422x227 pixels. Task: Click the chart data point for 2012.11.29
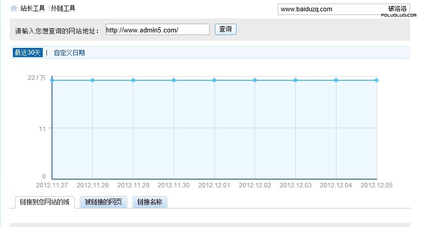pos(133,80)
